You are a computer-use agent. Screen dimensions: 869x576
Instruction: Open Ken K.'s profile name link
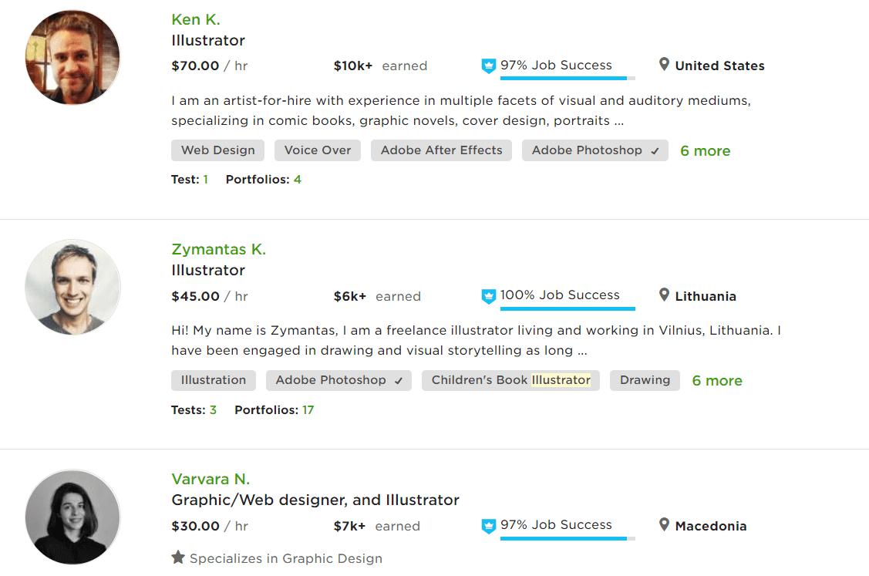(196, 19)
